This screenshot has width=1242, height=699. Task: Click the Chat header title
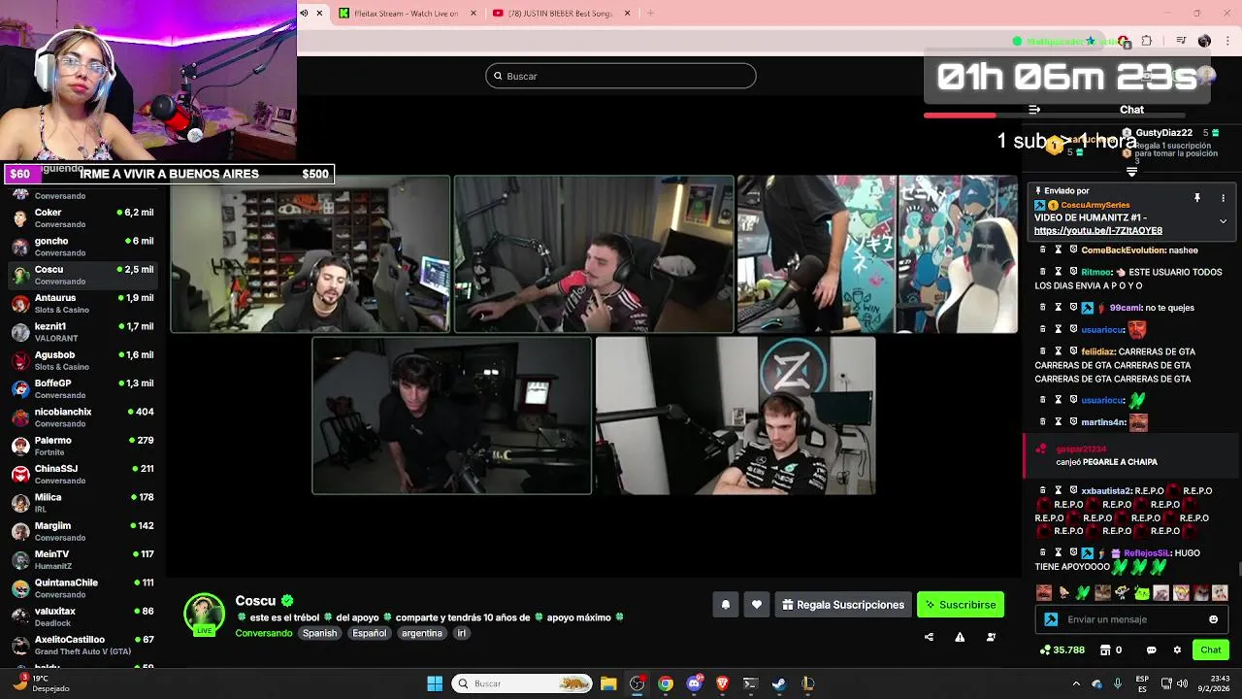[1131, 110]
